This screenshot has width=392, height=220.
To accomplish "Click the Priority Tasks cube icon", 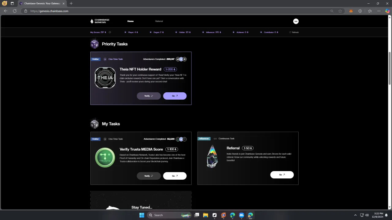I will pyautogui.click(x=94, y=44).
